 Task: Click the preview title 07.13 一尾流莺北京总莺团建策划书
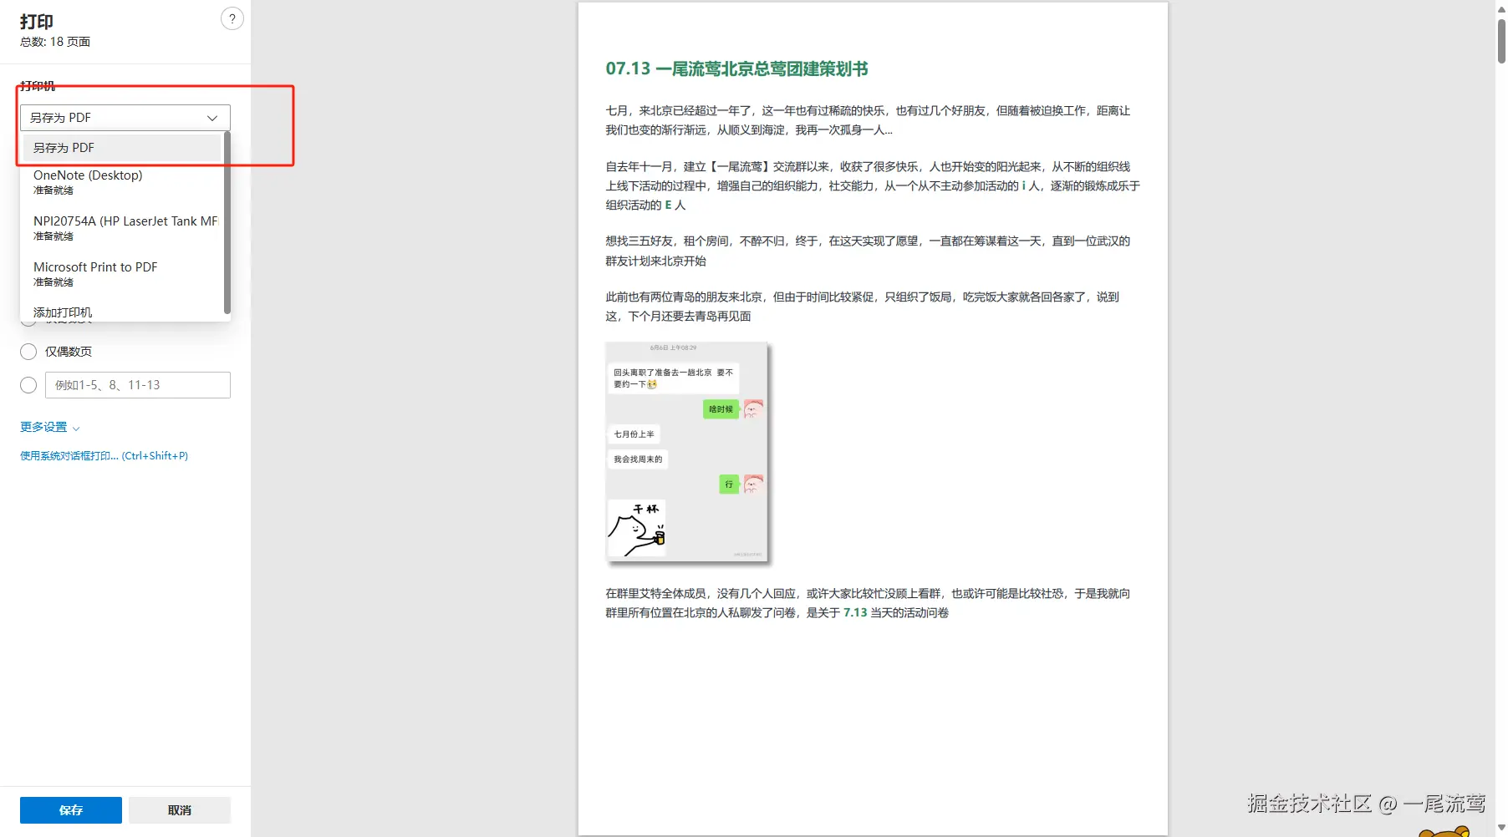(737, 68)
